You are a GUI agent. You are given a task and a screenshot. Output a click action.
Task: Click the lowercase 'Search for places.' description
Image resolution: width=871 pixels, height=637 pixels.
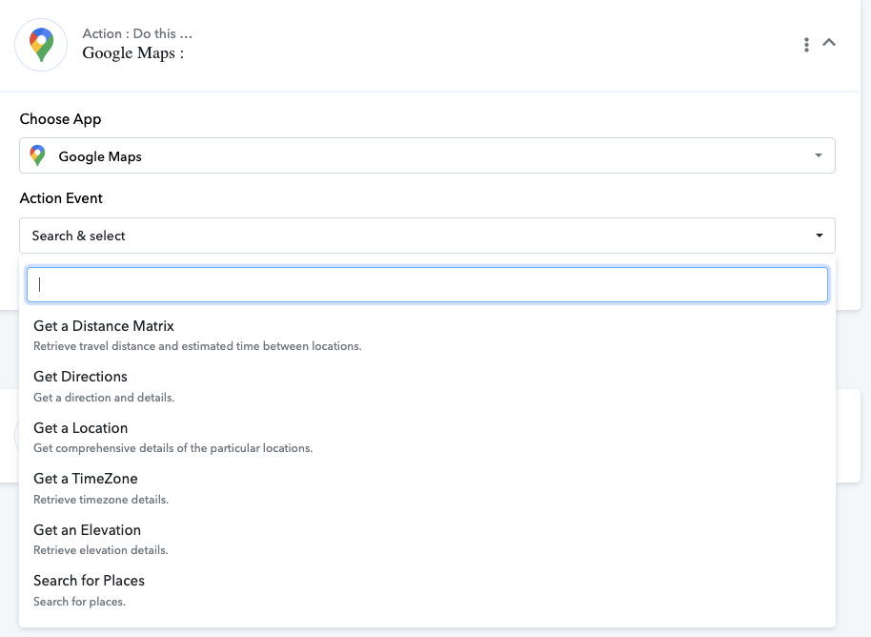point(79,602)
